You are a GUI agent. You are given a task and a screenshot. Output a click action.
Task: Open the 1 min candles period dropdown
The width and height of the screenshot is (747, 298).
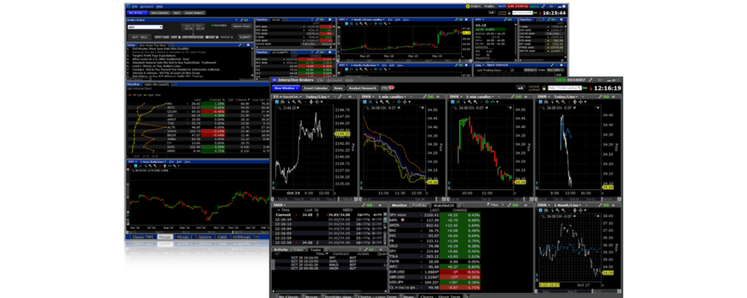click(x=392, y=97)
